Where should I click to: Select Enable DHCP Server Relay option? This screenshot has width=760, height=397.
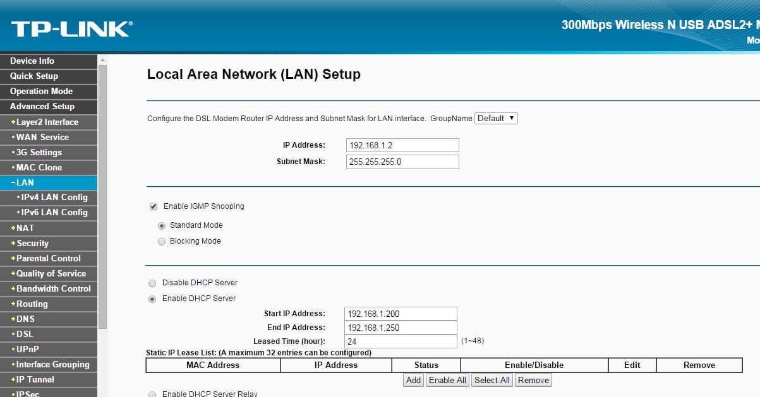(x=152, y=394)
